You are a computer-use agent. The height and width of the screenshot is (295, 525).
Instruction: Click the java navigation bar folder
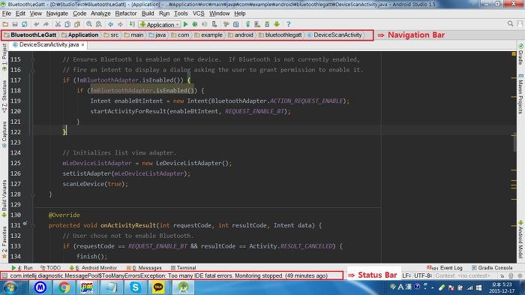tap(157, 35)
